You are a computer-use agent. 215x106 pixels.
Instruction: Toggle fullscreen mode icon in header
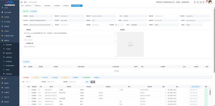pyautogui.click(x=200, y=2)
